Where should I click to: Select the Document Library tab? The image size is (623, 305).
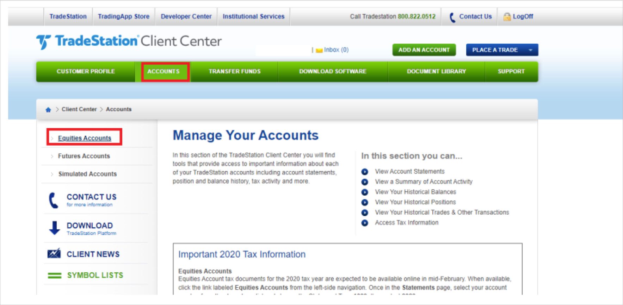436,71
